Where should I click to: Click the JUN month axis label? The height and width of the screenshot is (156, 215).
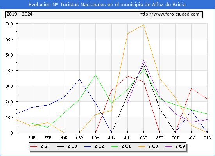(112, 138)
